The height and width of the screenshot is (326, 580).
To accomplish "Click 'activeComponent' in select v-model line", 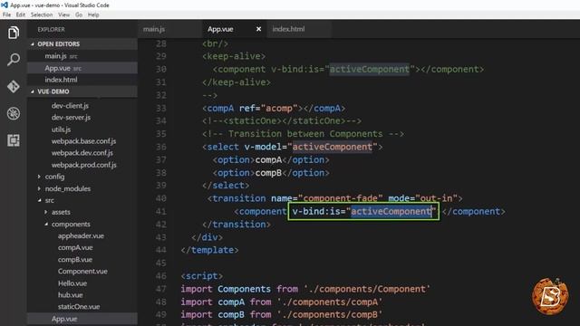I will click(x=333, y=147).
